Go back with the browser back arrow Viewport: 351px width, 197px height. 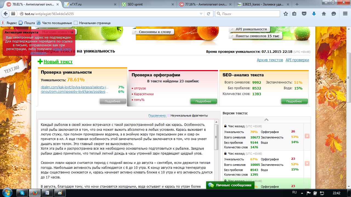pyautogui.click(x=6, y=14)
